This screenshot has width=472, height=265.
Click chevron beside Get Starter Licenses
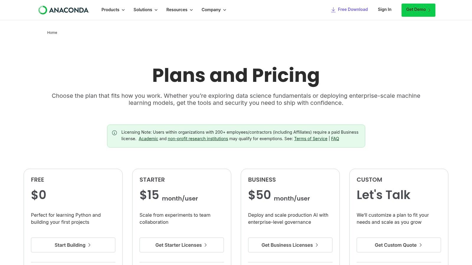click(x=206, y=245)
